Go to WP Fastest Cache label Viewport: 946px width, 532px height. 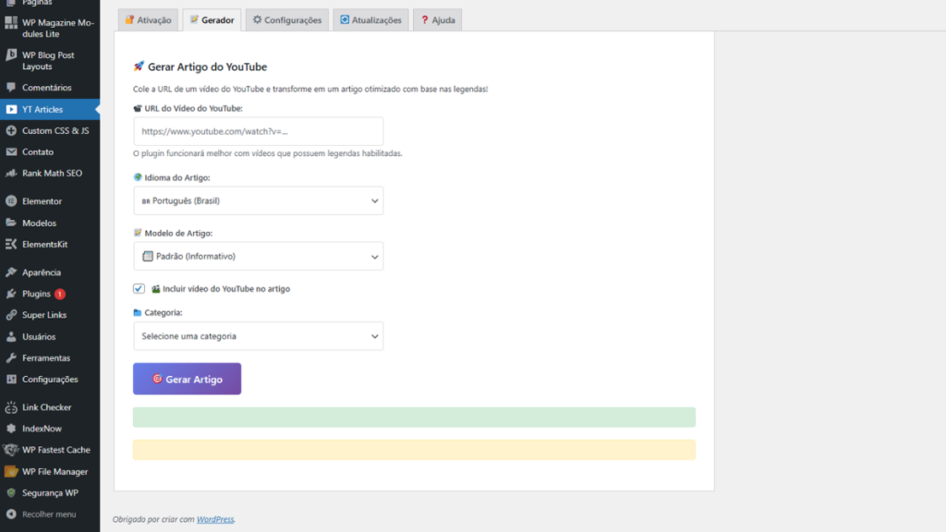[x=56, y=450]
